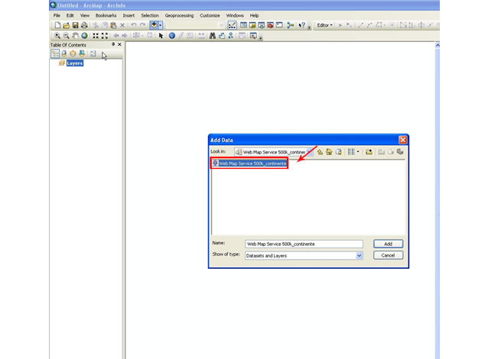
Task: Click the Add button
Action: (x=388, y=244)
